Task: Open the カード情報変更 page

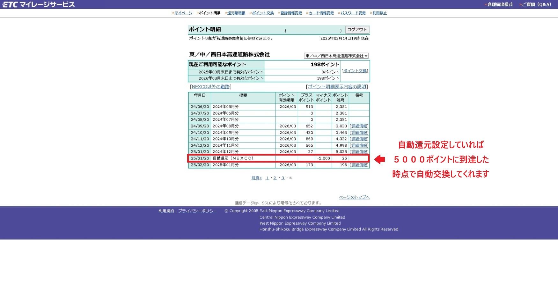Action: tap(321, 13)
